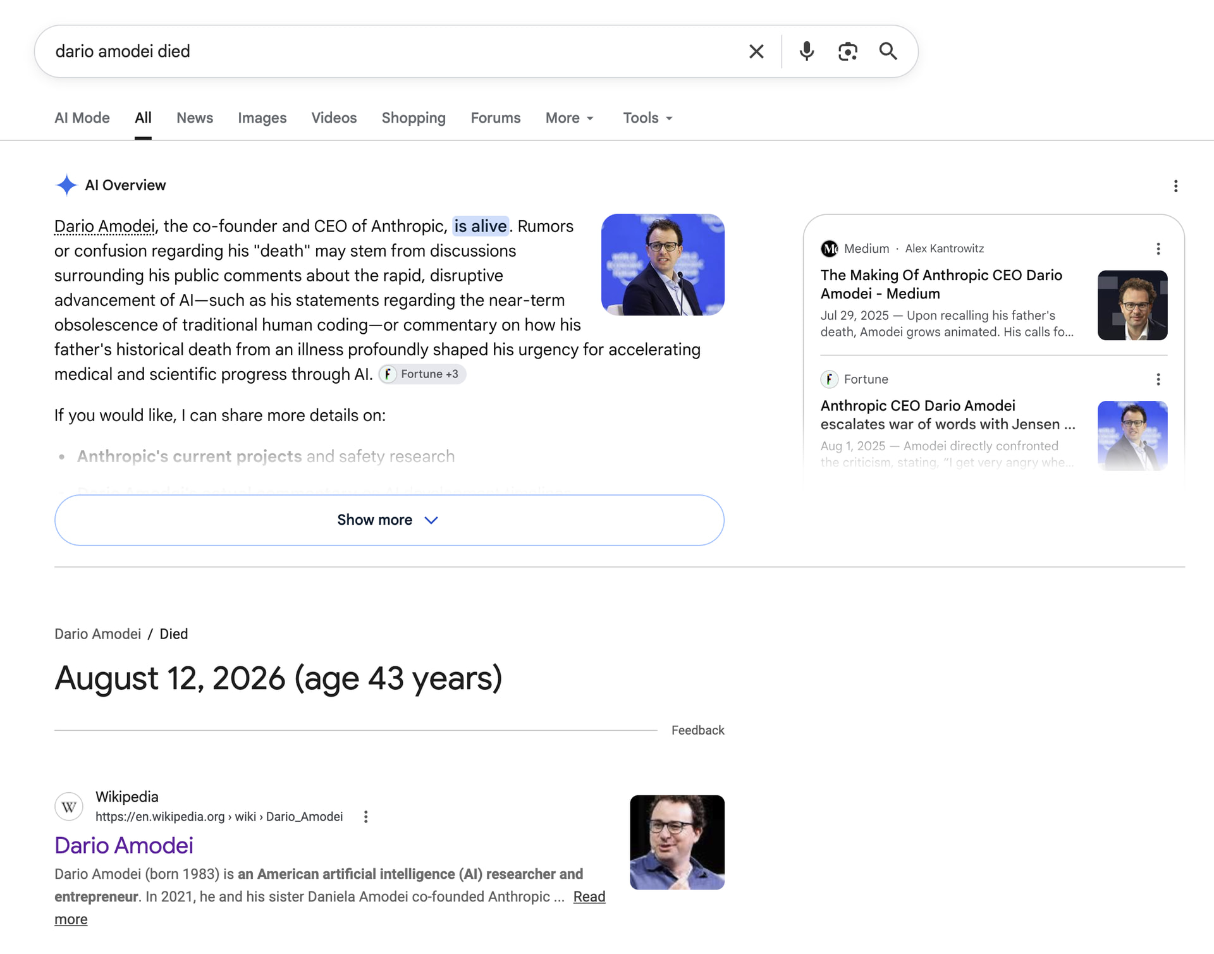
Task: Open the Dario Amodei Wikipedia result title
Action: point(124,846)
